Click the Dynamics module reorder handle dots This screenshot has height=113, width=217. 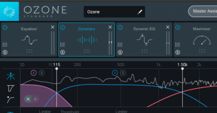coord(87,51)
